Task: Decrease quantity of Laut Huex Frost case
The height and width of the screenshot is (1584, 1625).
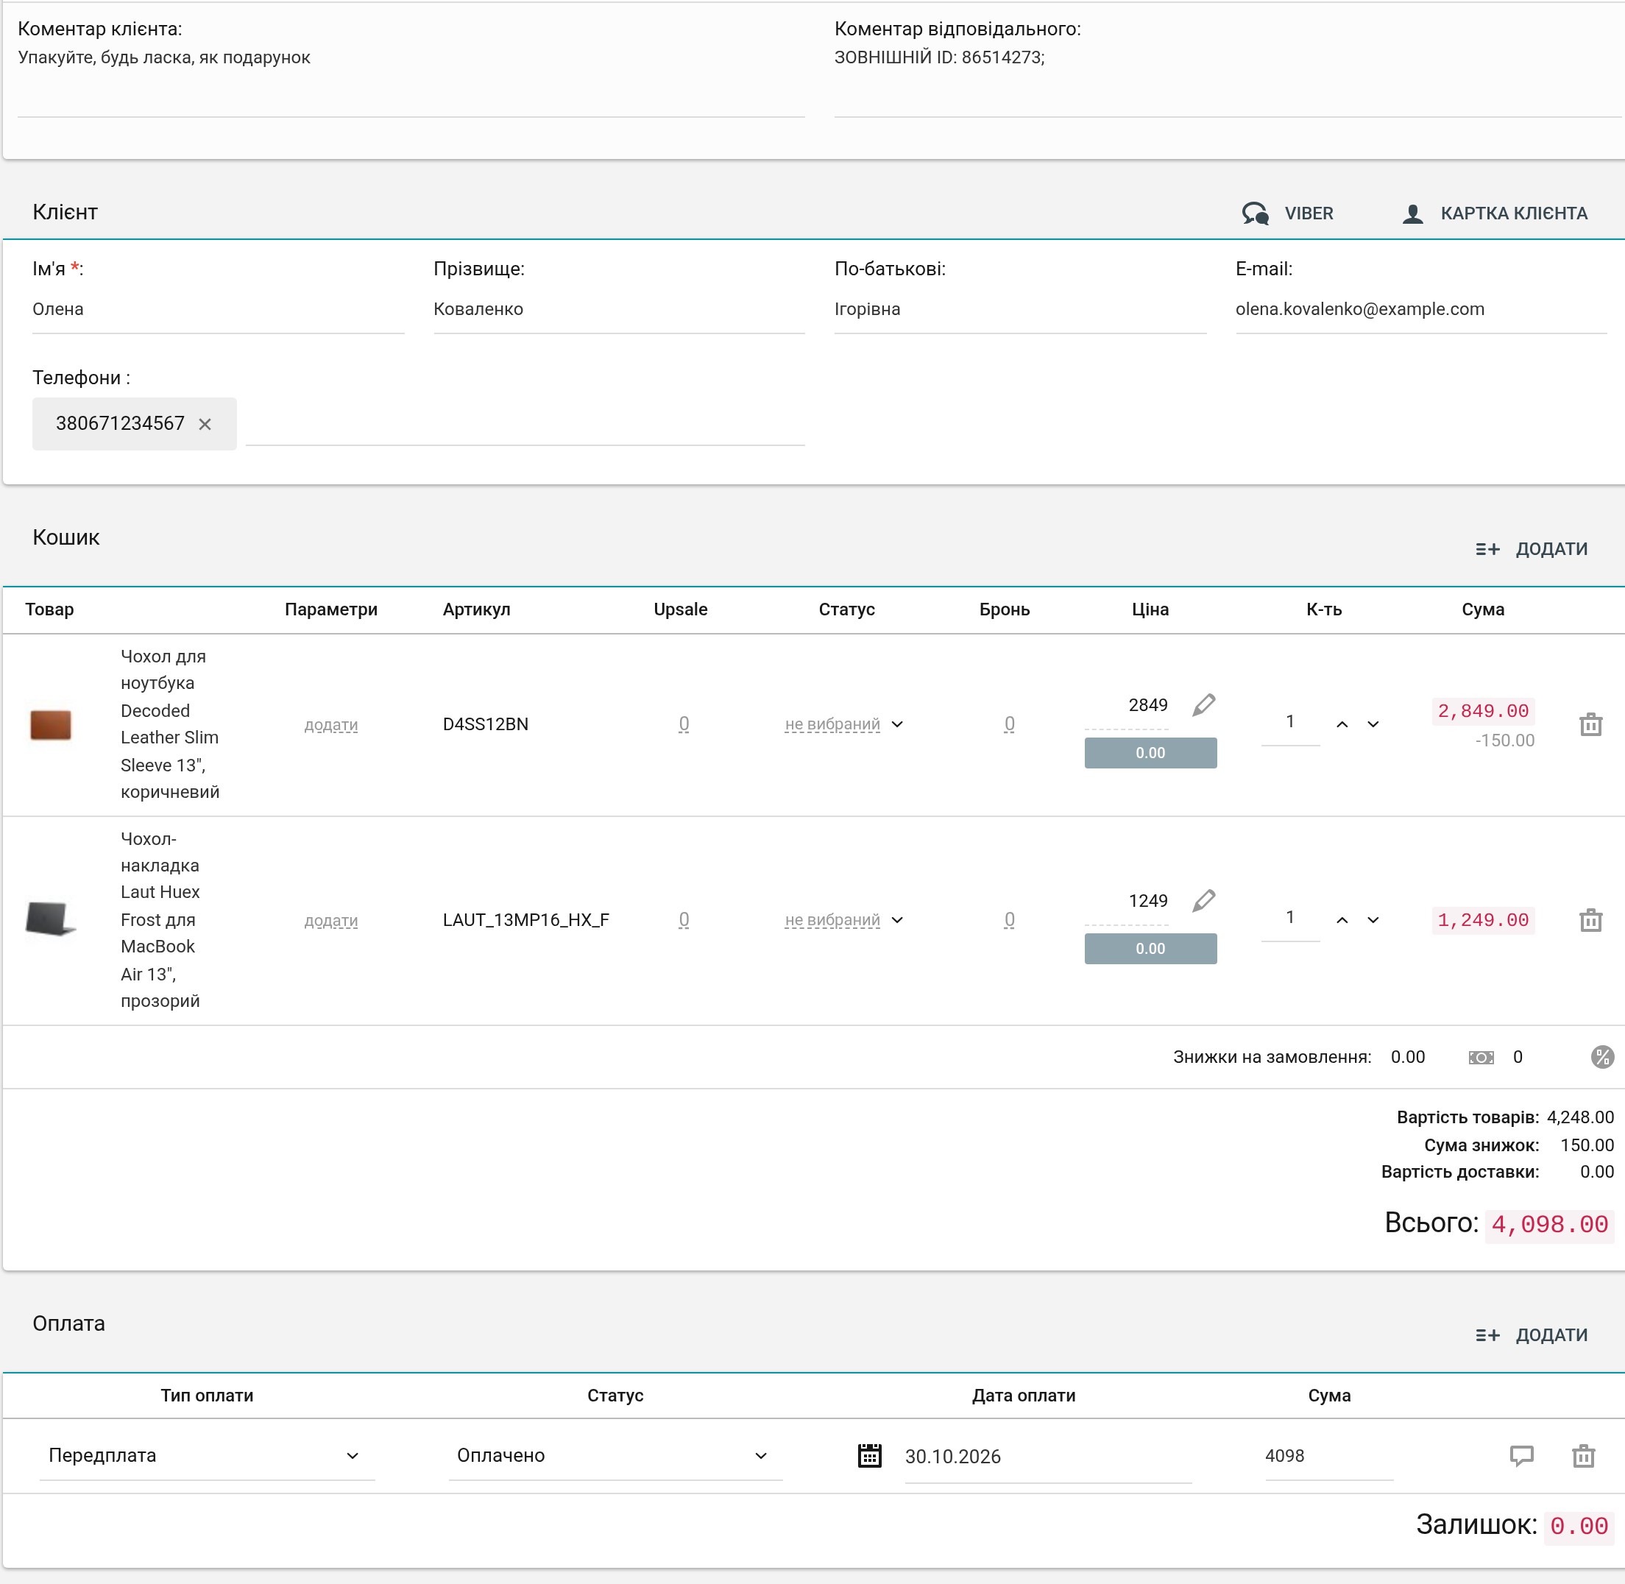Action: (1373, 920)
